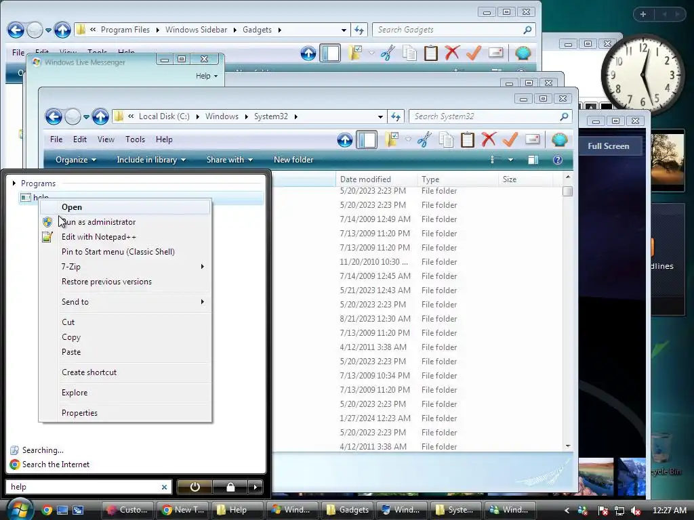Viewport: 694px width, 520px height.
Task: Click the file list vertical scrollbar thumb
Action: pyautogui.click(x=567, y=191)
